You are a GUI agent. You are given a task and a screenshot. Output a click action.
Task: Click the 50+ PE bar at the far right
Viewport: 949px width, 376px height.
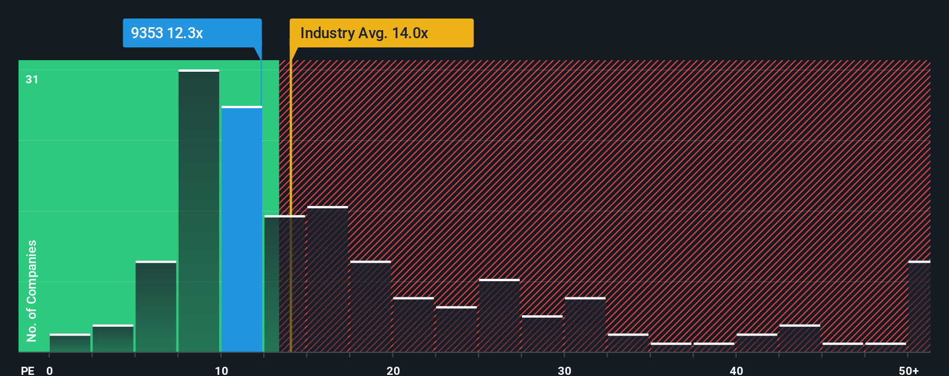(x=919, y=307)
